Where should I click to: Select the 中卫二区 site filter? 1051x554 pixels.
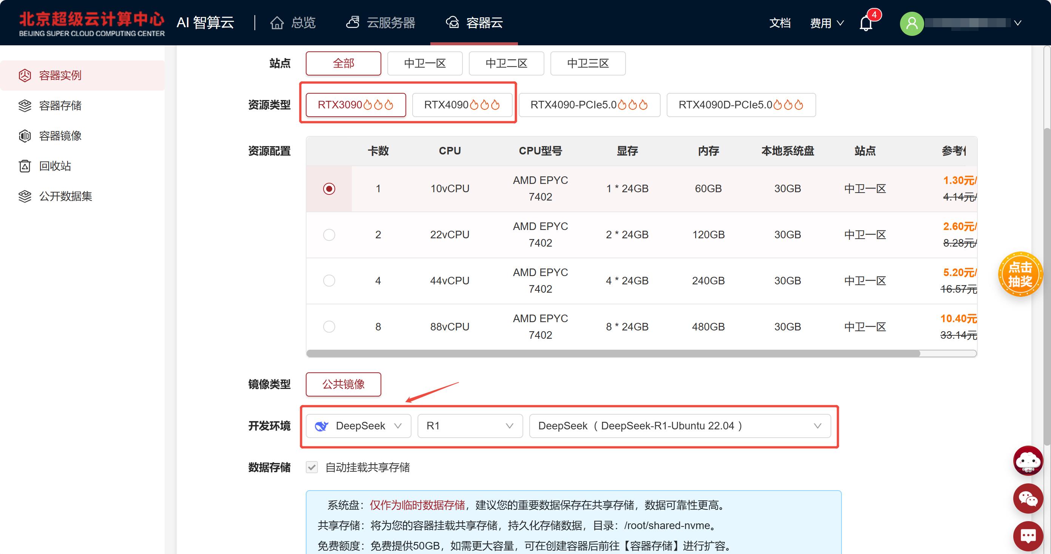[x=507, y=63]
